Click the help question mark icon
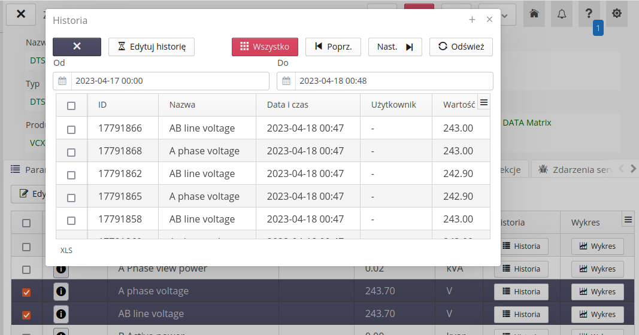This screenshot has width=639, height=335. coord(589,14)
